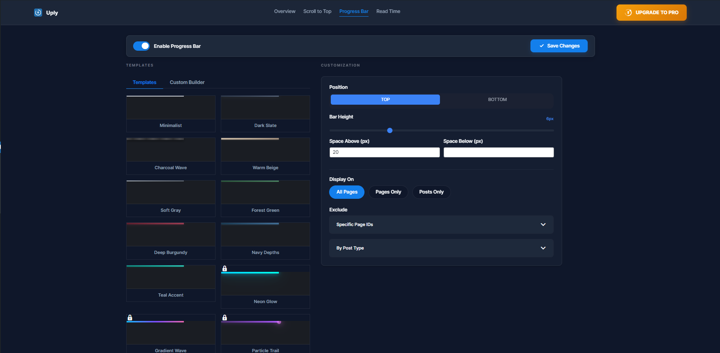
Task: Select the Navy Depths template
Action: [265, 241]
